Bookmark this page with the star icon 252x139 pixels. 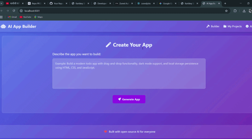coord(226,11)
